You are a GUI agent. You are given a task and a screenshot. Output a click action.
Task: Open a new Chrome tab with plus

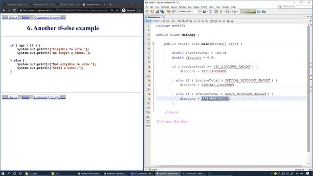pyautogui.click(x=111, y=4)
